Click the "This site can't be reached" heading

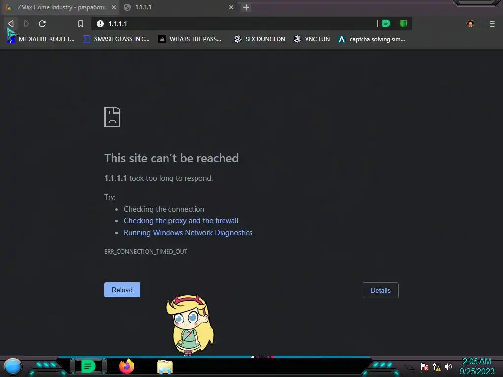coord(171,158)
